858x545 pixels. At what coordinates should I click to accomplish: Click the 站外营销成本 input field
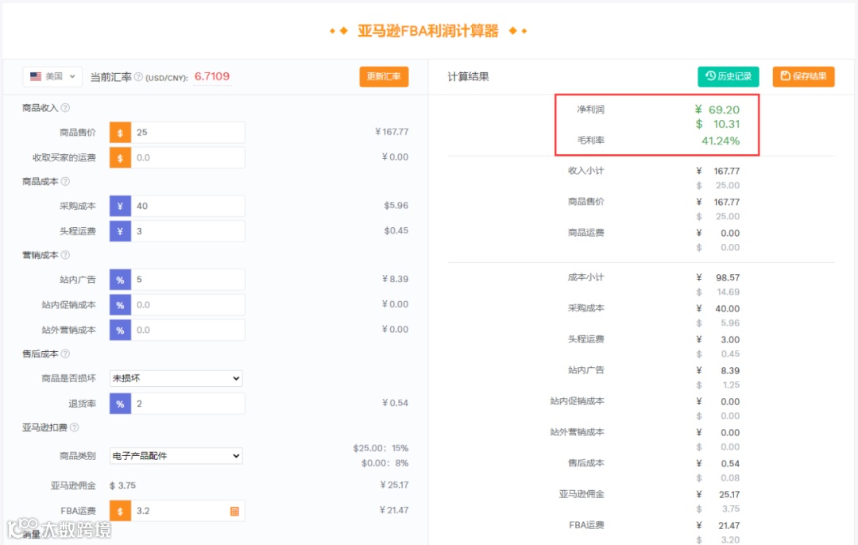[187, 330]
